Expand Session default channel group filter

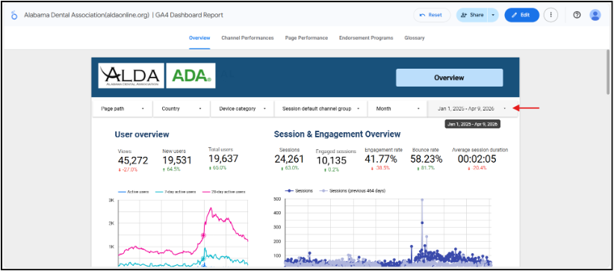pyautogui.click(x=320, y=108)
